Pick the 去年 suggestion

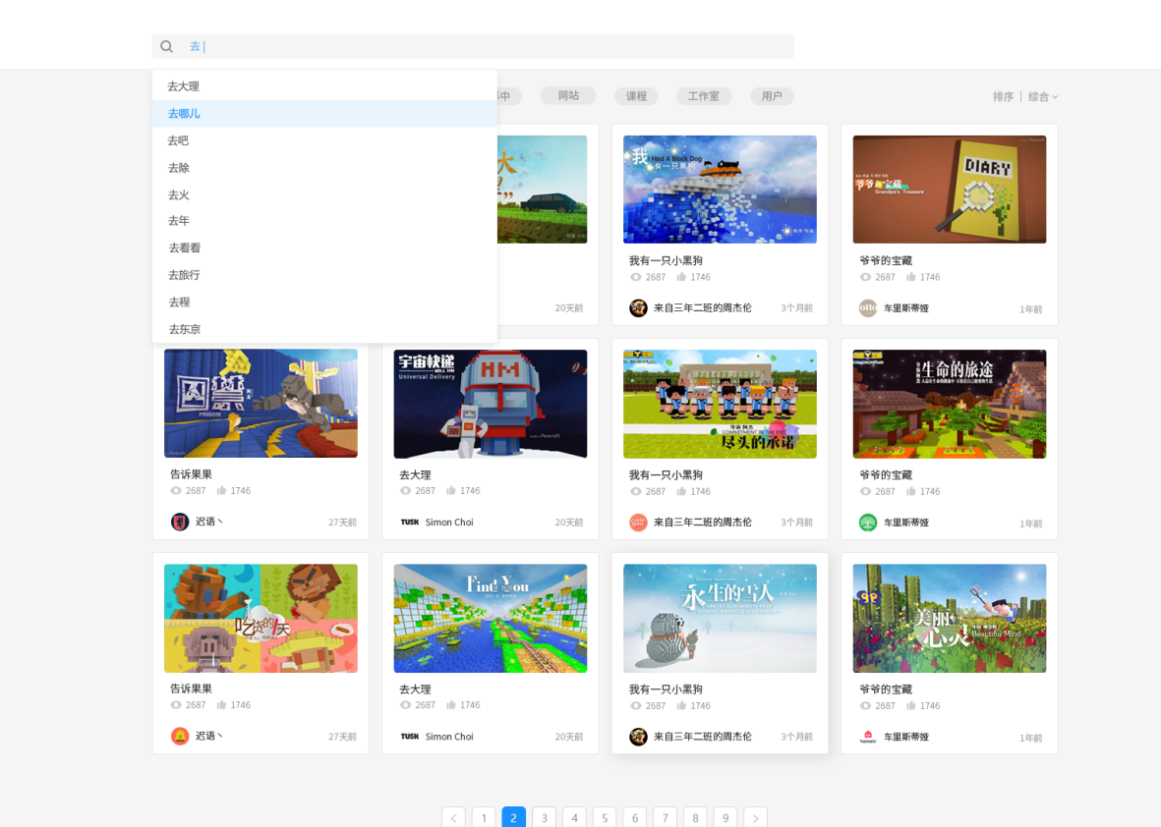[324, 220]
